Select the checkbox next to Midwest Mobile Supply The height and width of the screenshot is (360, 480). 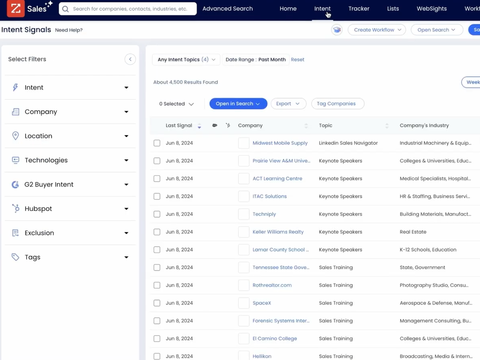[x=157, y=143]
